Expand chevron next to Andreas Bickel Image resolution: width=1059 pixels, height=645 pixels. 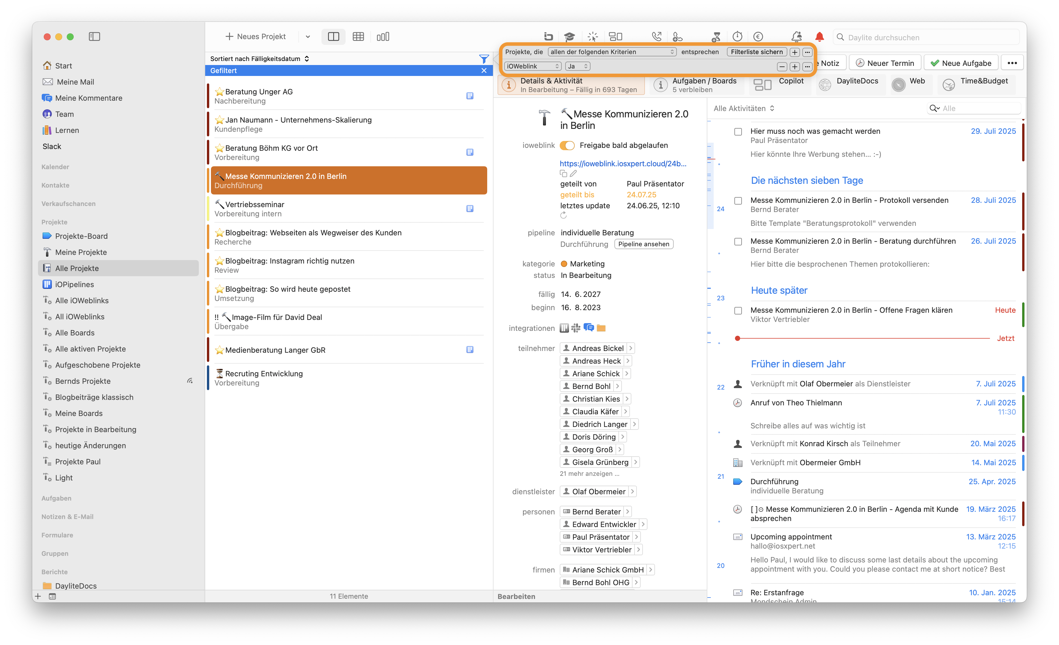click(630, 348)
